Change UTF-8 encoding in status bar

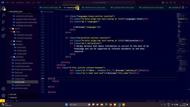[170, 101]
